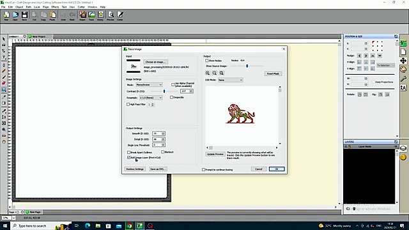Open the Resample dropdown
This screenshot has width=409, height=230.
tap(151, 98)
